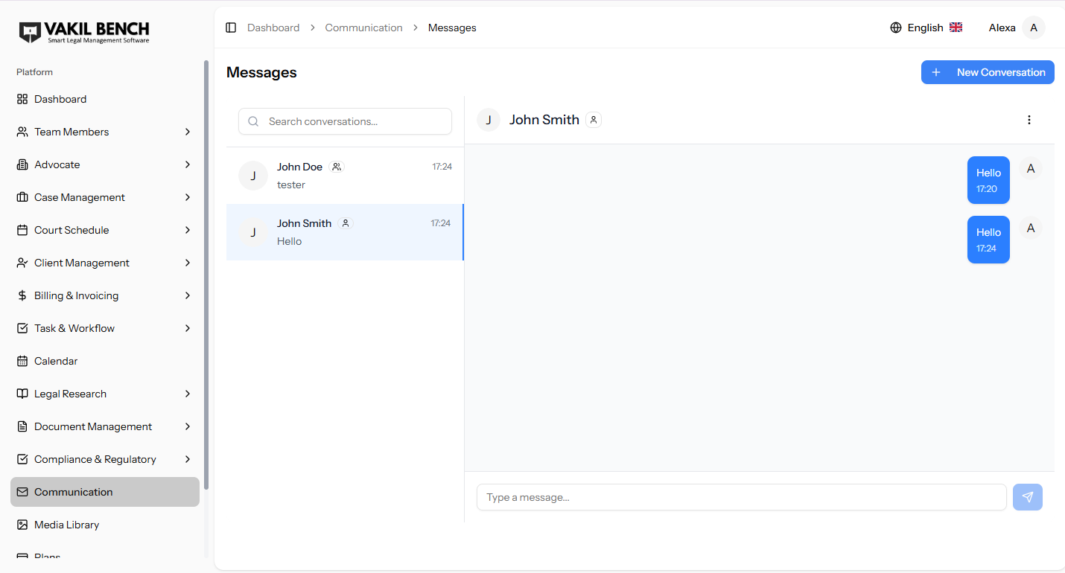The width and height of the screenshot is (1065, 573).
Task: Click the sidebar vertical scrollbar
Action: point(206,275)
